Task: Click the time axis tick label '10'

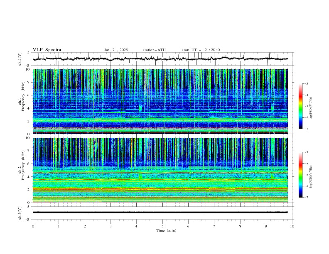Action: click(x=292, y=226)
